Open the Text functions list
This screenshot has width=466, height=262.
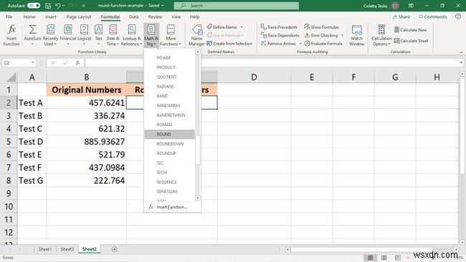click(x=99, y=35)
